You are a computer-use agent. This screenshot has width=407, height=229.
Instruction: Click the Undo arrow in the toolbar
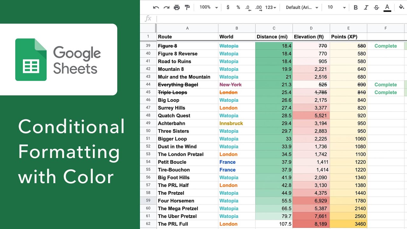click(156, 7)
